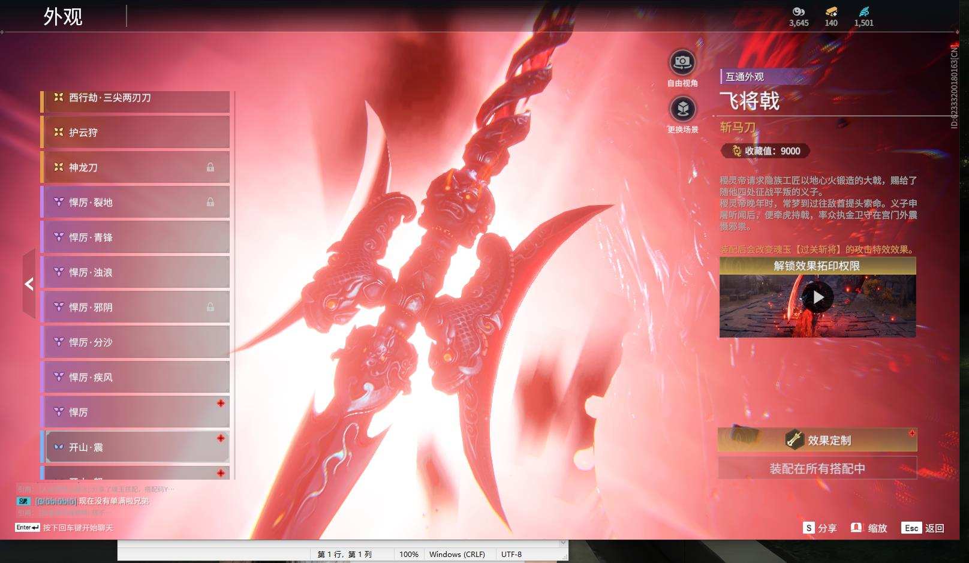
Task: Click the 按下回车键开始聊天 chat prompt
Action: [x=78, y=528]
